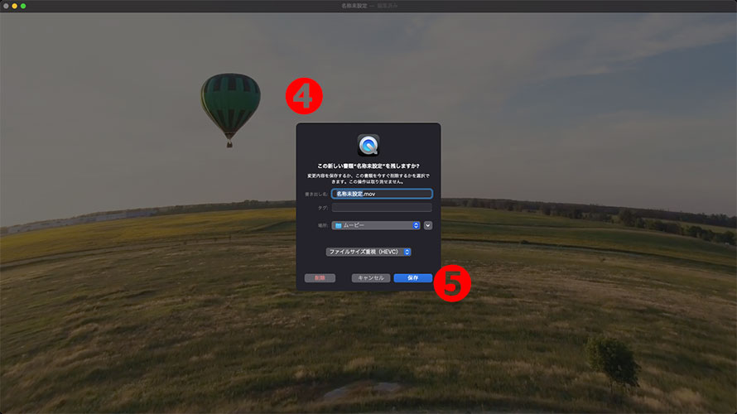The image size is (737, 414).
Task: Click the grey close window button
Action: pos(6,6)
